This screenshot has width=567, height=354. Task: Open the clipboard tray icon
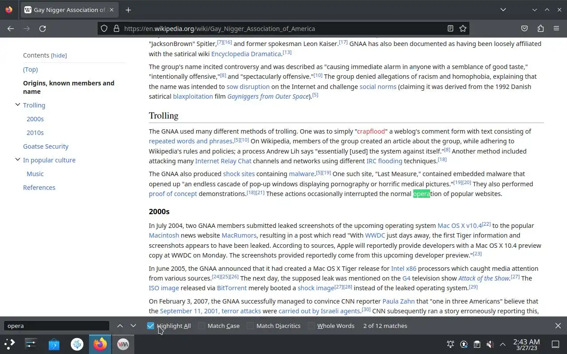(x=477, y=344)
